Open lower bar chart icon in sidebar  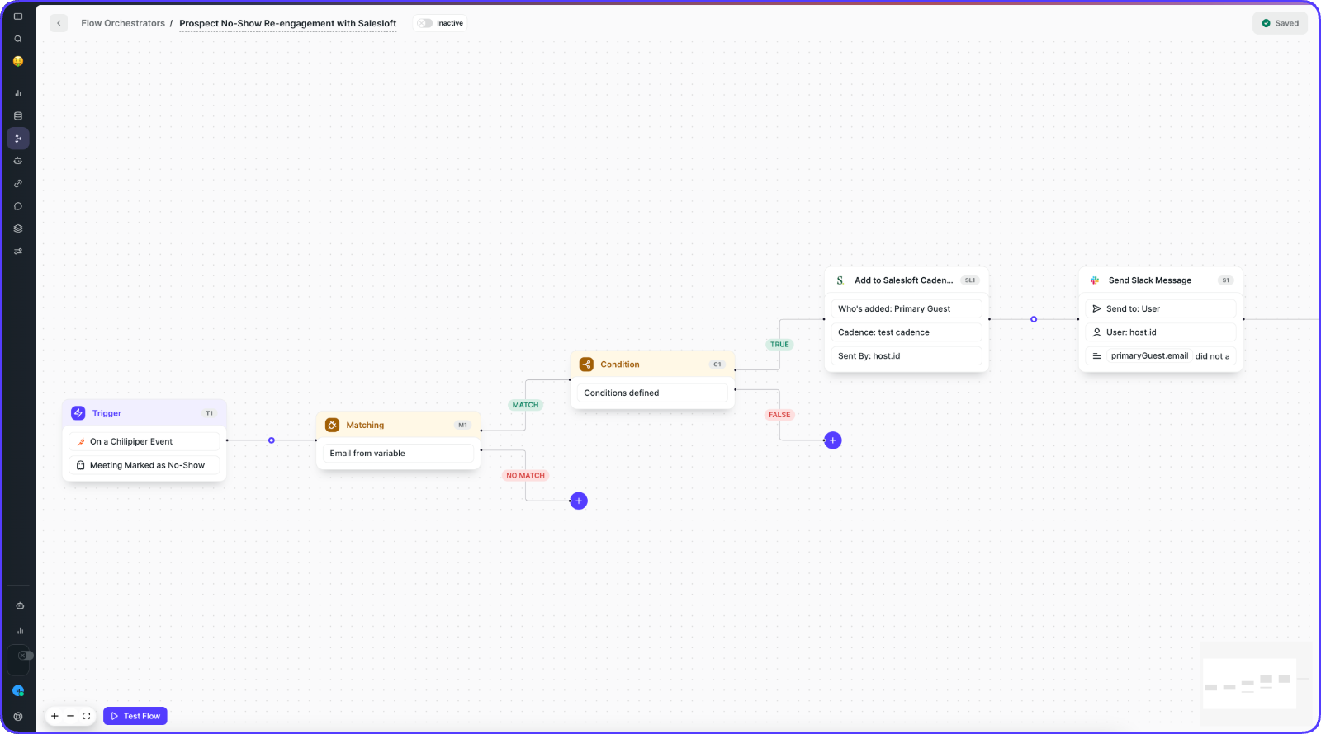coord(20,631)
